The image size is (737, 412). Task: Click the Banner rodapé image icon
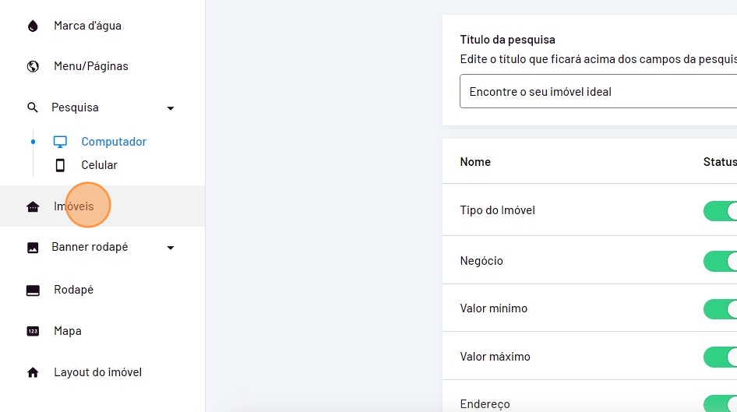(x=33, y=248)
